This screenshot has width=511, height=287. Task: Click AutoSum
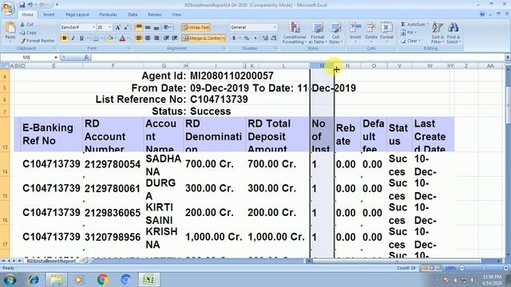click(x=414, y=25)
